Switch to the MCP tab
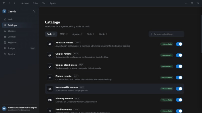The height and width of the screenshot is (113, 202). (x=64, y=34)
